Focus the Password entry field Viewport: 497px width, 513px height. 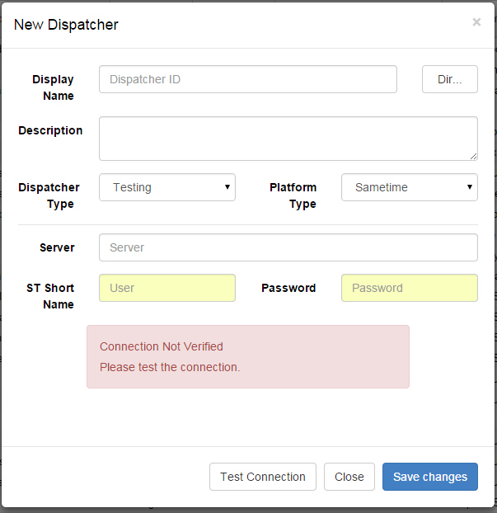[410, 288]
